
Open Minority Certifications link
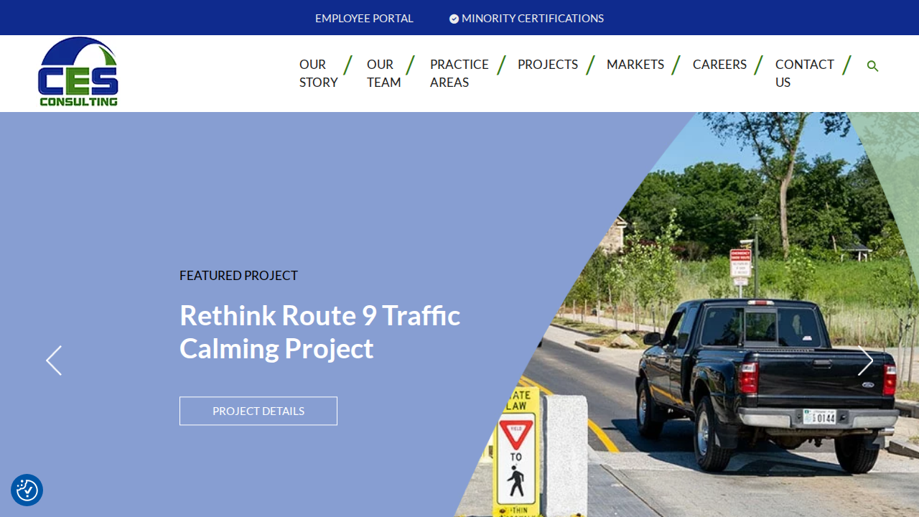pyautogui.click(x=533, y=18)
